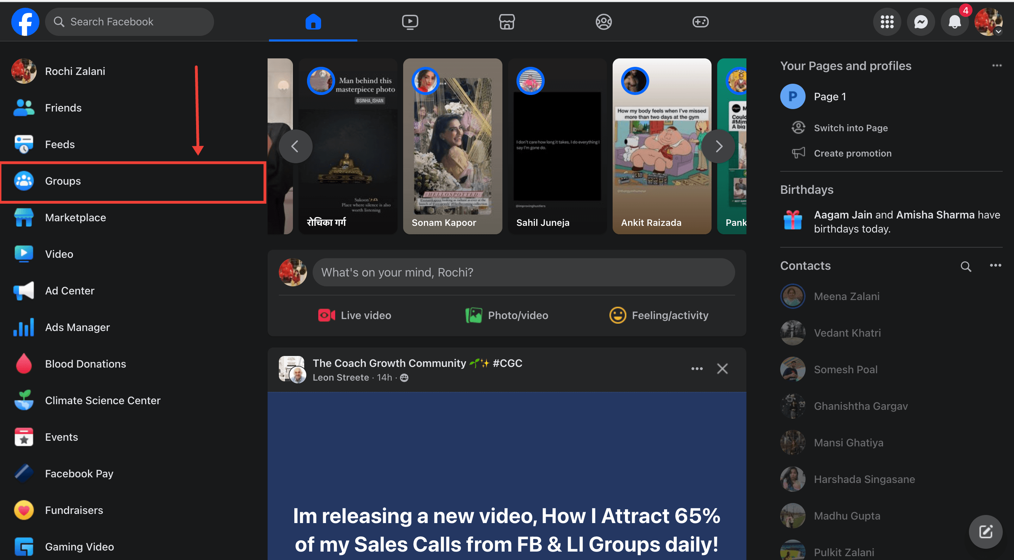Open the Coach Growth Community post options menu
This screenshot has height=560, width=1014.
click(697, 369)
